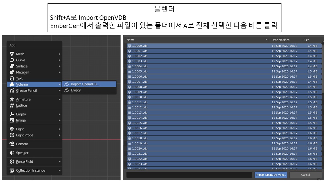
Task: Expand the Force Field submenu arrow
Action: point(59,162)
